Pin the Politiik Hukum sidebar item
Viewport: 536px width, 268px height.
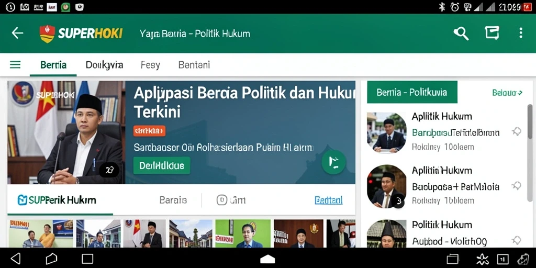coord(516,240)
